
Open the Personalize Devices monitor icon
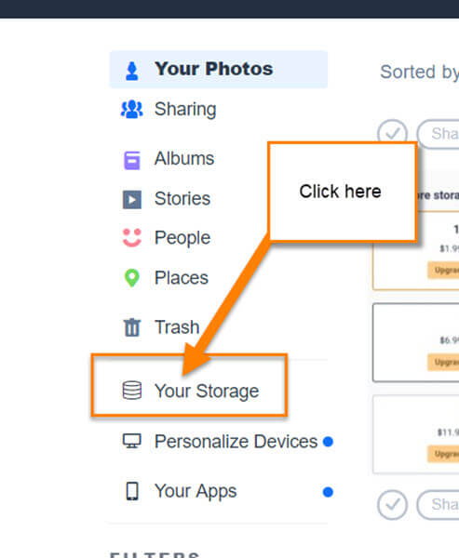click(x=132, y=441)
